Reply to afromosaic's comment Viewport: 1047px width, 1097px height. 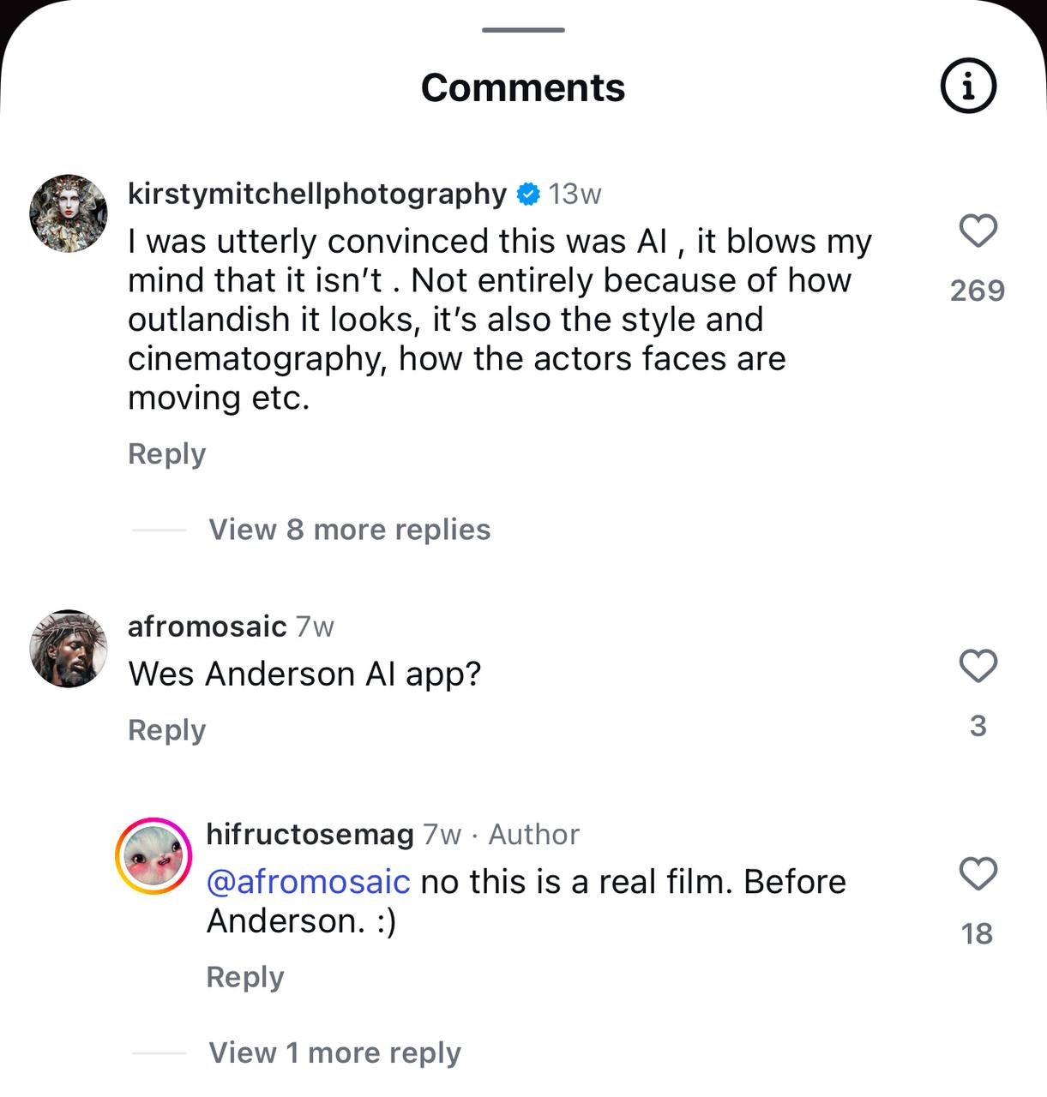click(x=167, y=730)
